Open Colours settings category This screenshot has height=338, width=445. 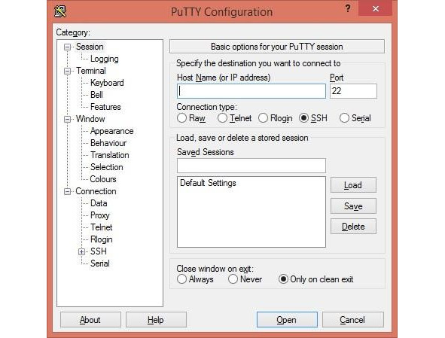tap(103, 179)
